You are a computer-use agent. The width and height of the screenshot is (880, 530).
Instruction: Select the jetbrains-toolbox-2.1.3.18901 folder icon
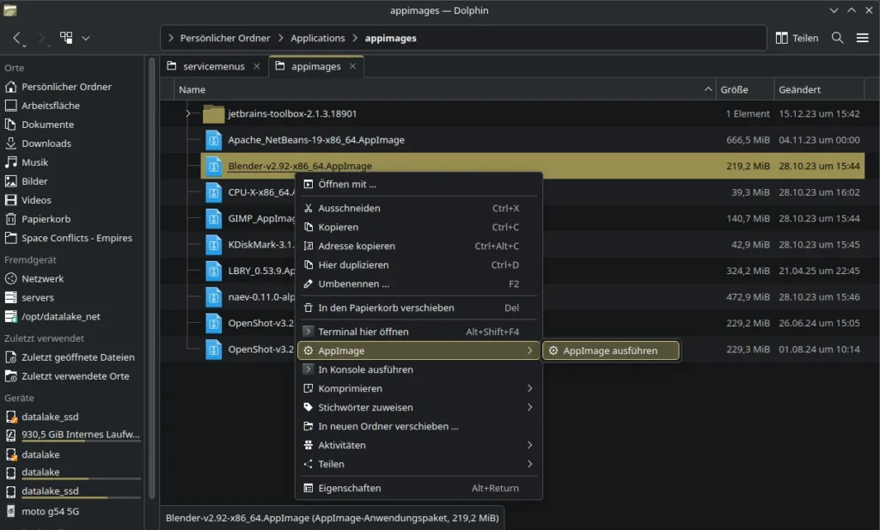coord(213,114)
